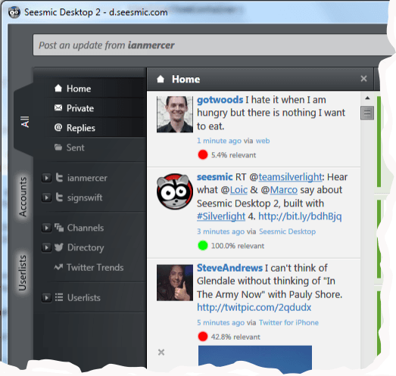Open the http://bit.ly/bdhBjq link
Viewport: 396px width, 376px height.
pos(300,216)
